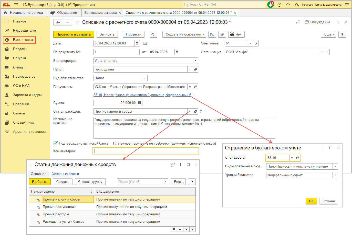This screenshot has height=235, width=352.
Task: Click Чек button
Action: (236, 34)
